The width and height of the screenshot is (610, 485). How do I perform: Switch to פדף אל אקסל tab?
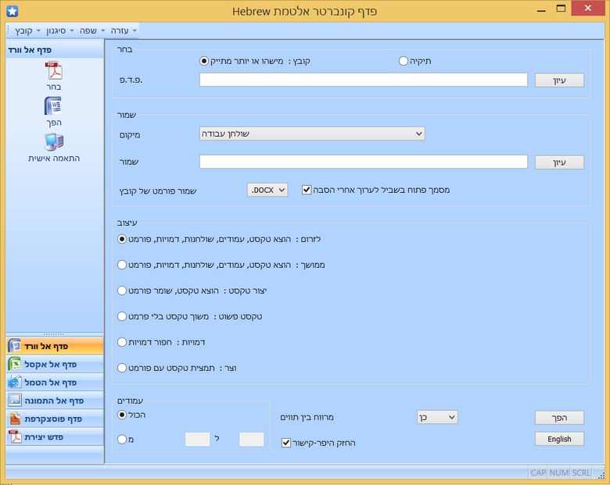pyautogui.click(x=55, y=364)
